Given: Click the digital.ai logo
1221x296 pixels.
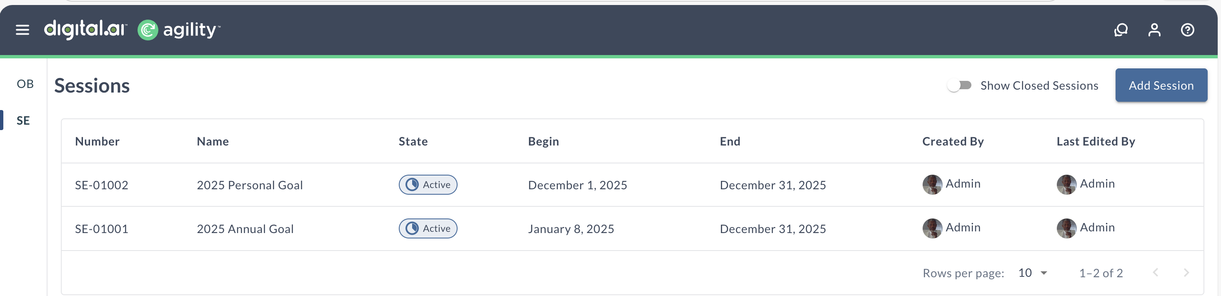Looking at the screenshot, I should (84, 30).
